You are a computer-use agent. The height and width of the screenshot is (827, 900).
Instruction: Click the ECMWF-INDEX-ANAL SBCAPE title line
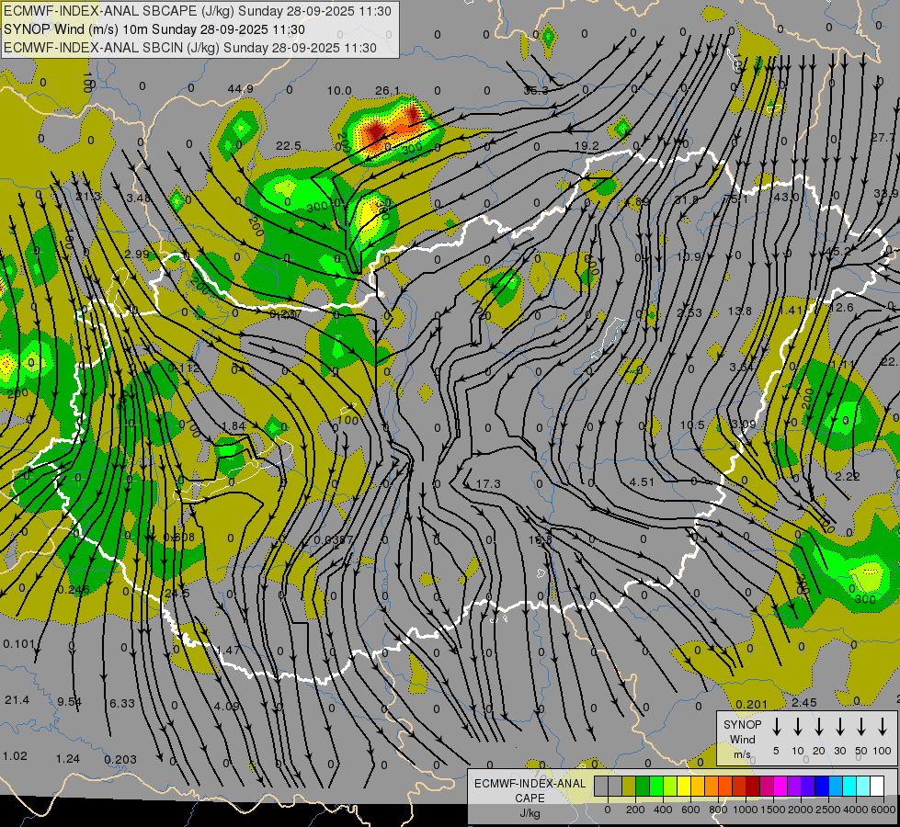[198, 11]
